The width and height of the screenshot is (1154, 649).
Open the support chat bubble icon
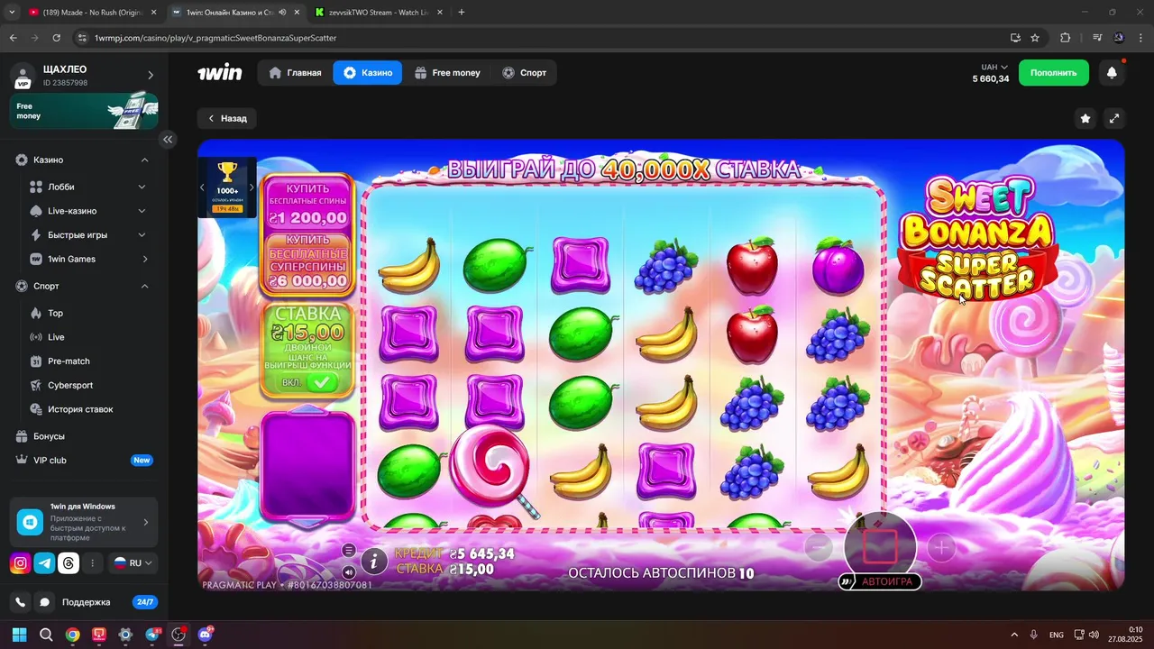(x=44, y=602)
